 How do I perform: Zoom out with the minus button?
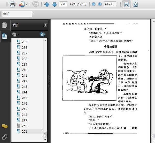(x=94, y=4)
